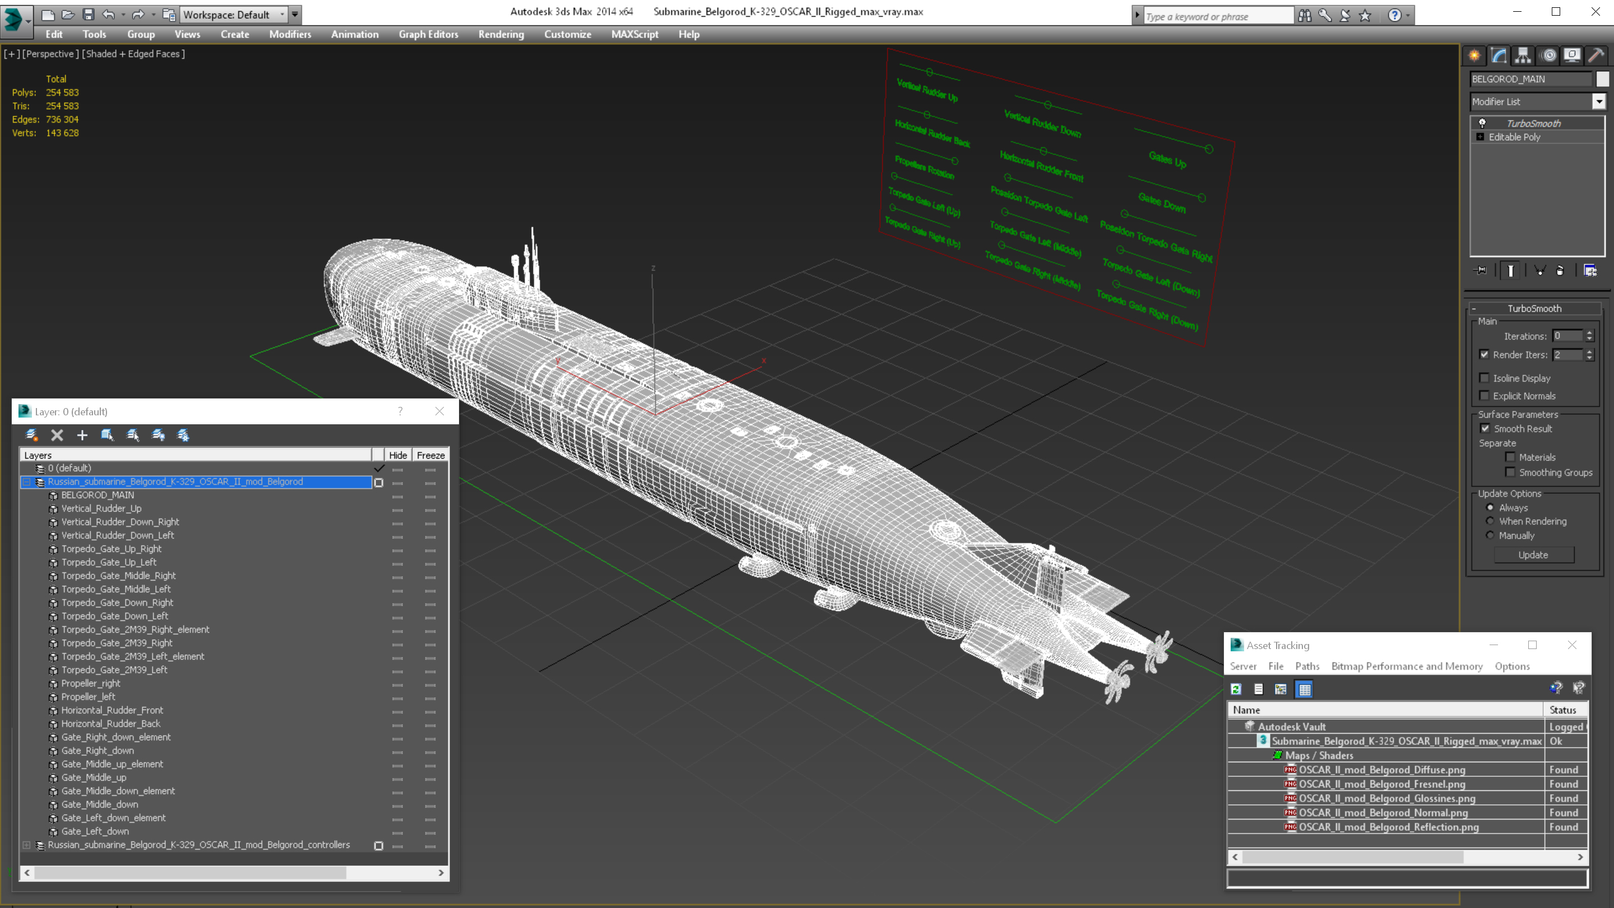Viewport: 1614px width, 908px height.
Task: Click the Undo arrow icon
Action: (x=109, y=15)
